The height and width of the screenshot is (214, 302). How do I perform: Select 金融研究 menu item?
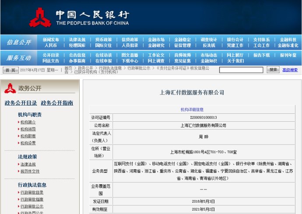point(156,46)
